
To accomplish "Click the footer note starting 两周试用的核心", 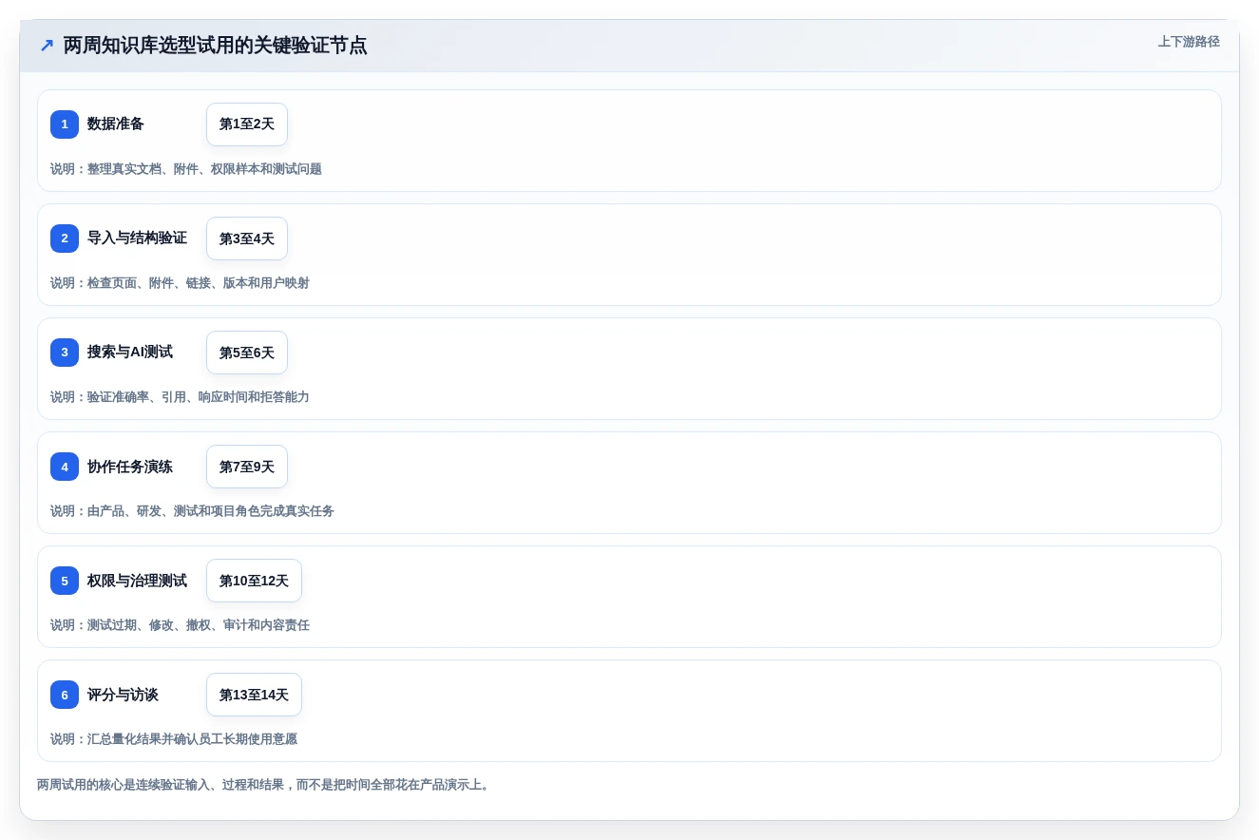I will 265,785.
